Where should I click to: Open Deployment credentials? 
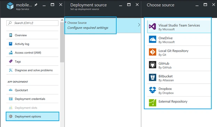32,99
